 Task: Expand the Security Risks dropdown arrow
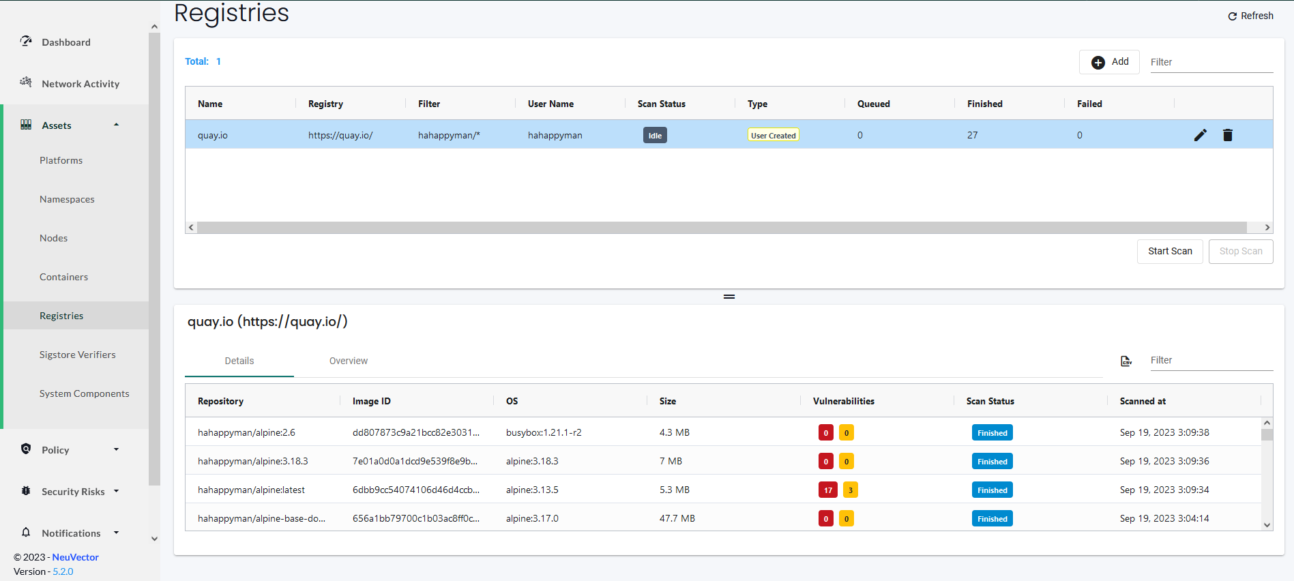pos(116,491)
